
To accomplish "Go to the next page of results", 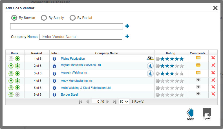I will click(107, 102).
